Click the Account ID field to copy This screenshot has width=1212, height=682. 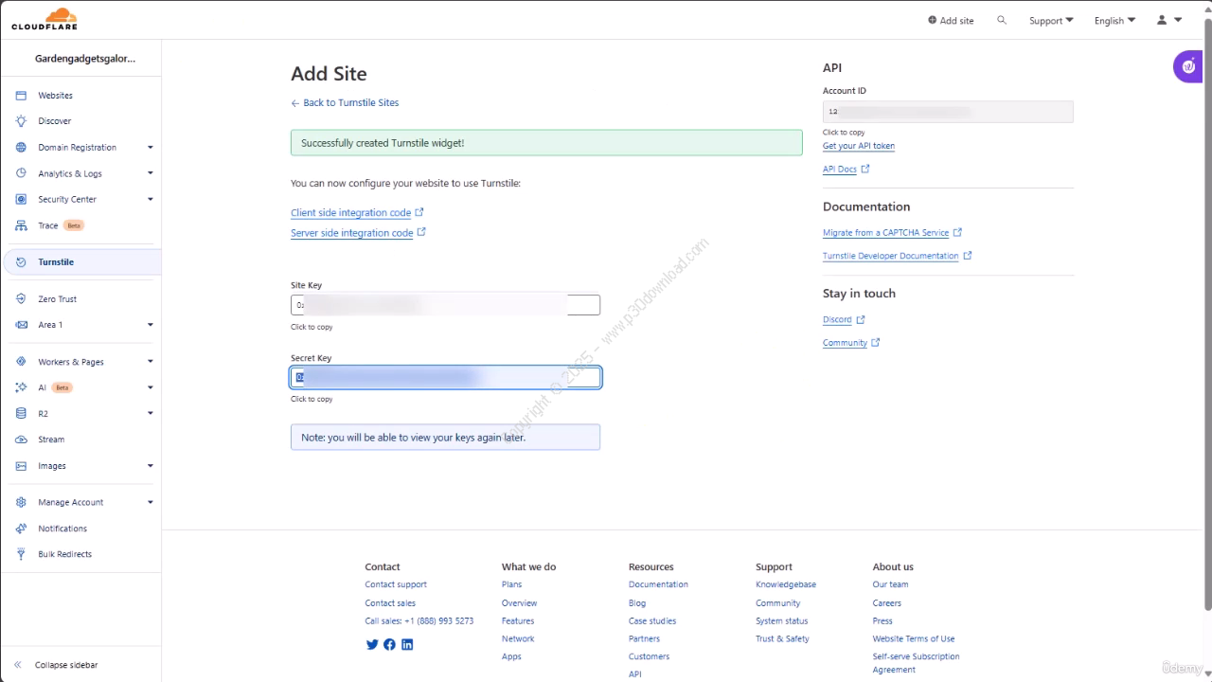(948, 112)
